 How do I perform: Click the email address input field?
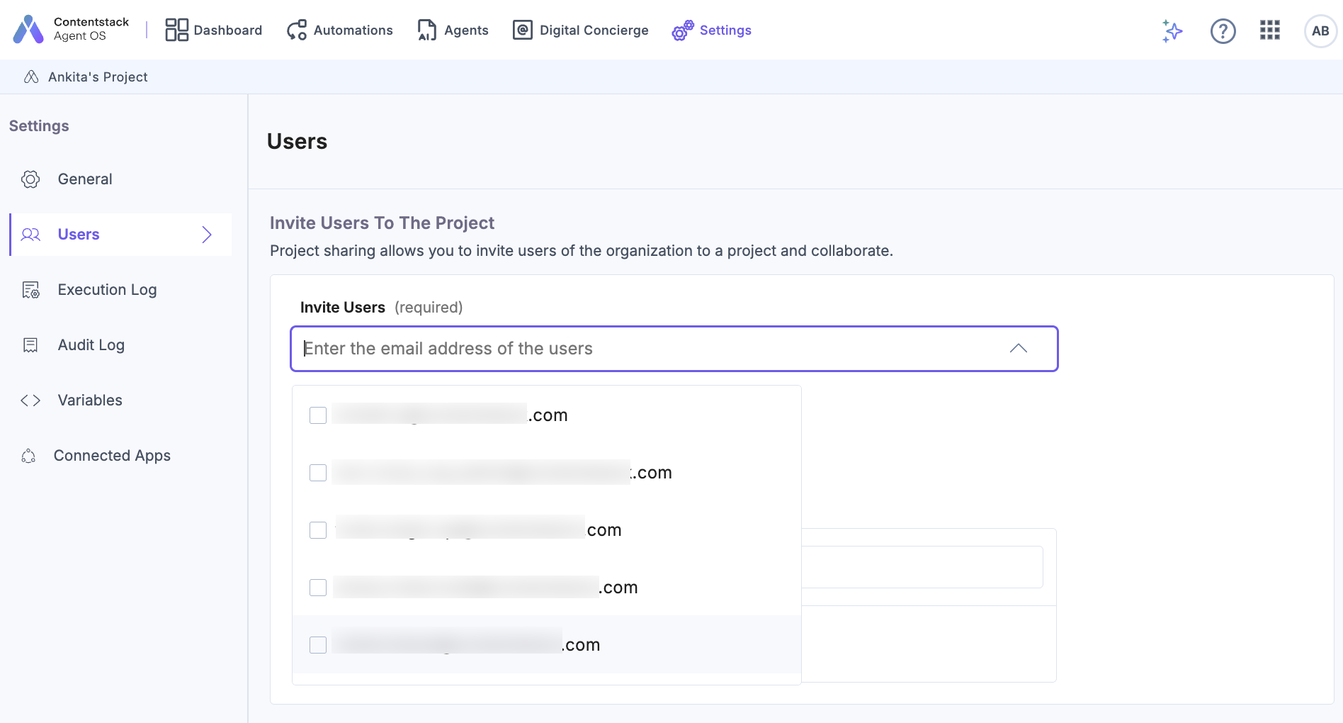(637, 349)
